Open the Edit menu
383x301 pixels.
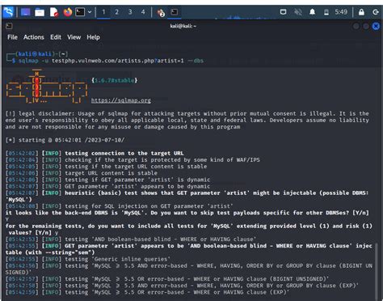56,37
